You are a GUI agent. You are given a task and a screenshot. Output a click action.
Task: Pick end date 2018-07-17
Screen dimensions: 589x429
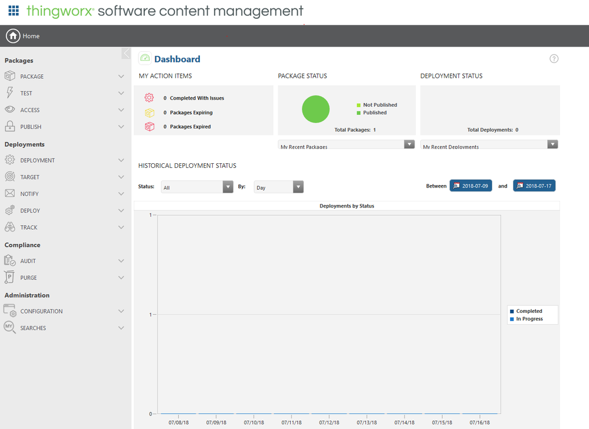(x=534, y=186)
